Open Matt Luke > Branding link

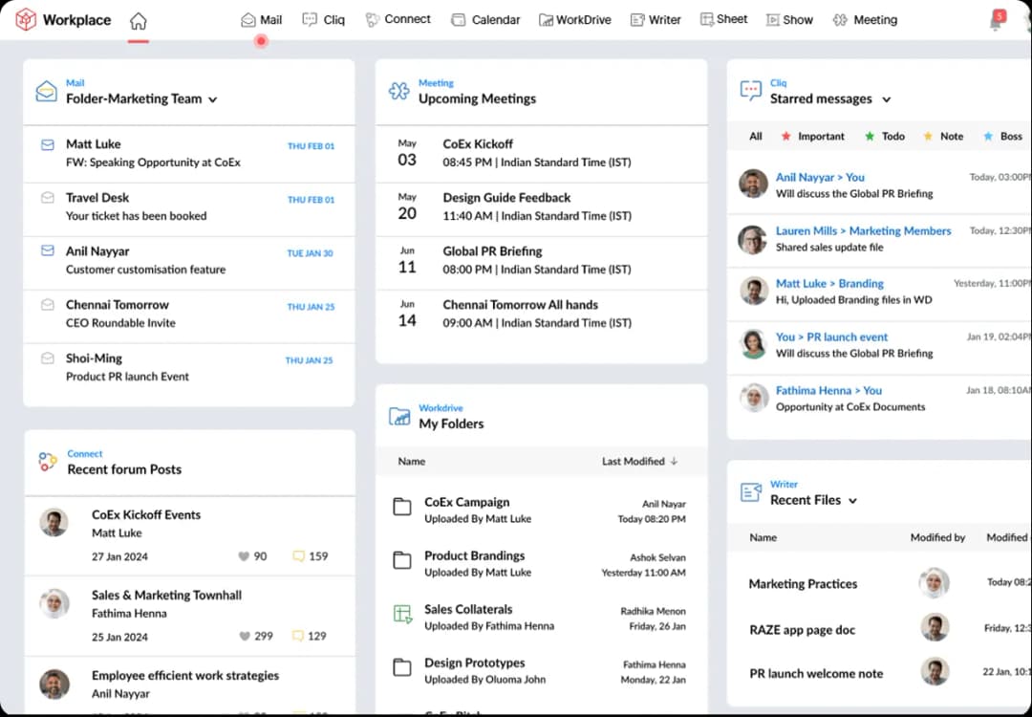(x=829, y=283)
